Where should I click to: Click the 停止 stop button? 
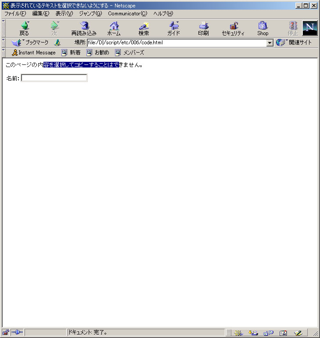coord(293,28)
